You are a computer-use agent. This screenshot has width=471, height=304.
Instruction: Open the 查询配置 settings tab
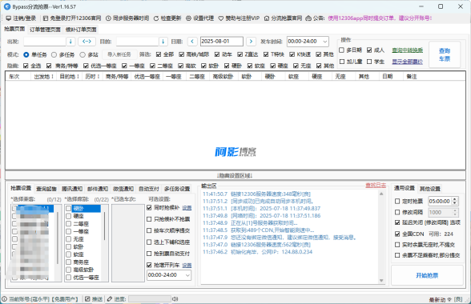(46, 189)
